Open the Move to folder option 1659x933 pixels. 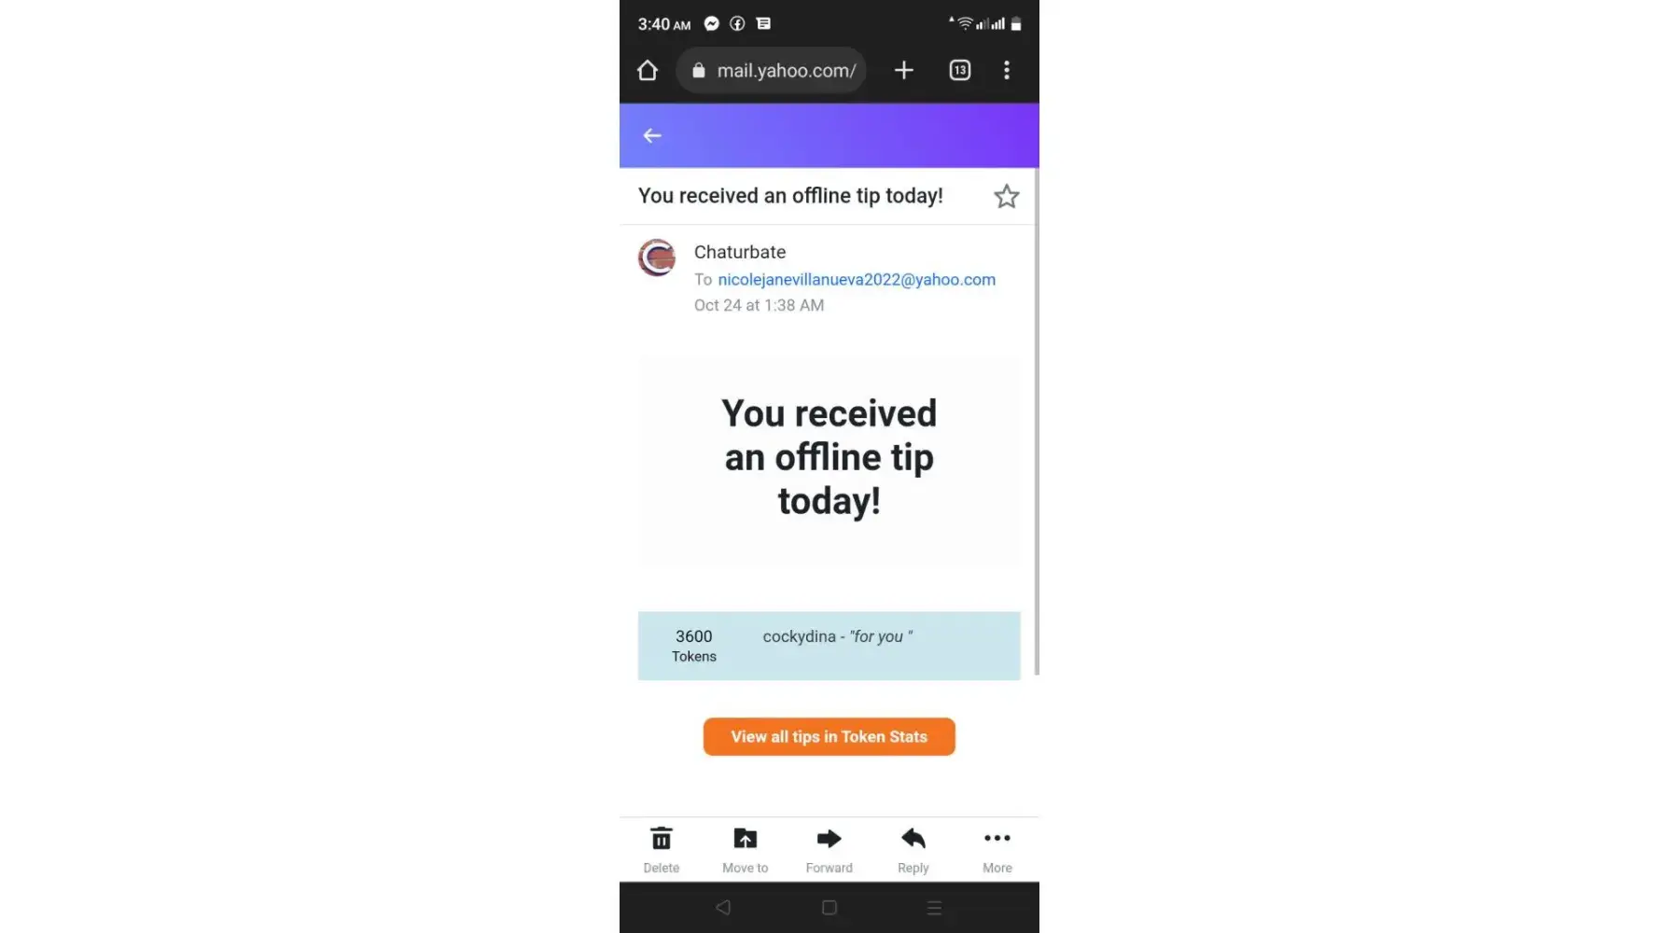745,850
